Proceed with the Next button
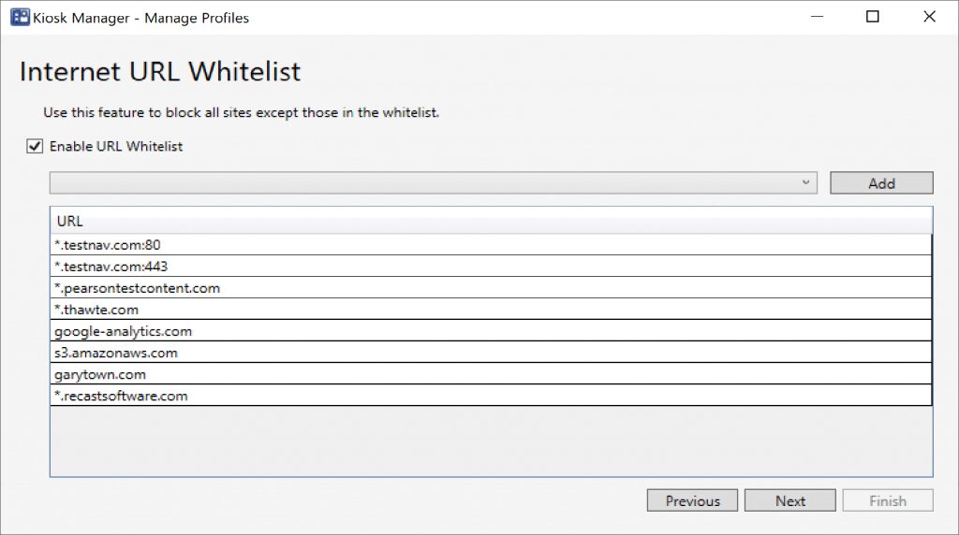The height and width of the screenshot is (535, 959). [790, 501]
